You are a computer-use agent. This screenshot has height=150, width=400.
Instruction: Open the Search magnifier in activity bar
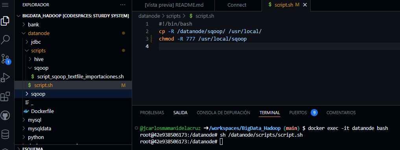pyautogui.click(x=5, y=40)
